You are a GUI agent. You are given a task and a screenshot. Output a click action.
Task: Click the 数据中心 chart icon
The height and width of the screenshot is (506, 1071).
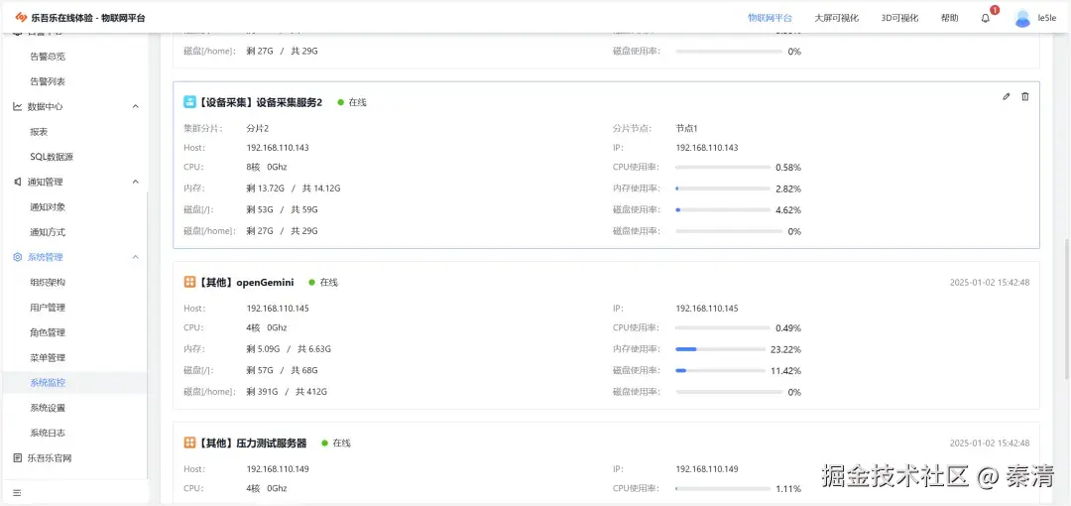pos(18,106)
